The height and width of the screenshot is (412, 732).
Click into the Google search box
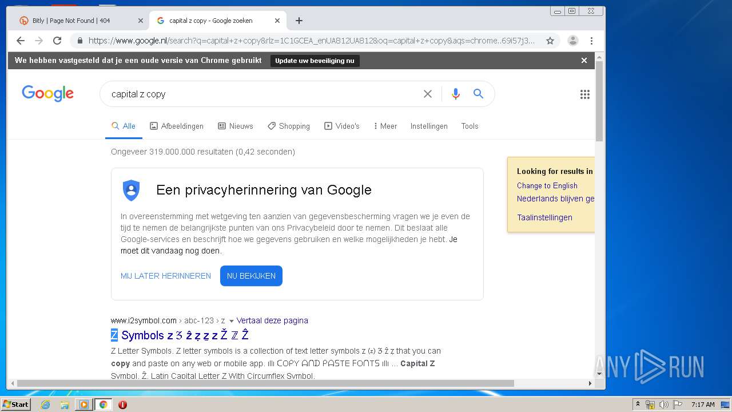click(263, 94)
